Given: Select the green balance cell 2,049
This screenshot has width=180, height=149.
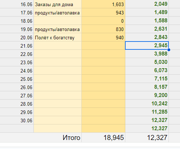Looking at the screenshot, I should click(147, 4).
